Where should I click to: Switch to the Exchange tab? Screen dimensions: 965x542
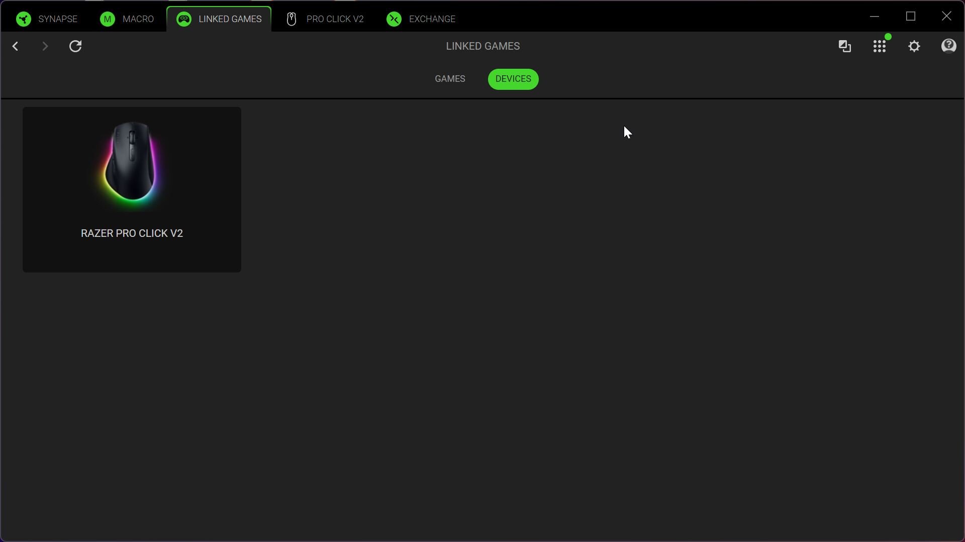(421, 19)
